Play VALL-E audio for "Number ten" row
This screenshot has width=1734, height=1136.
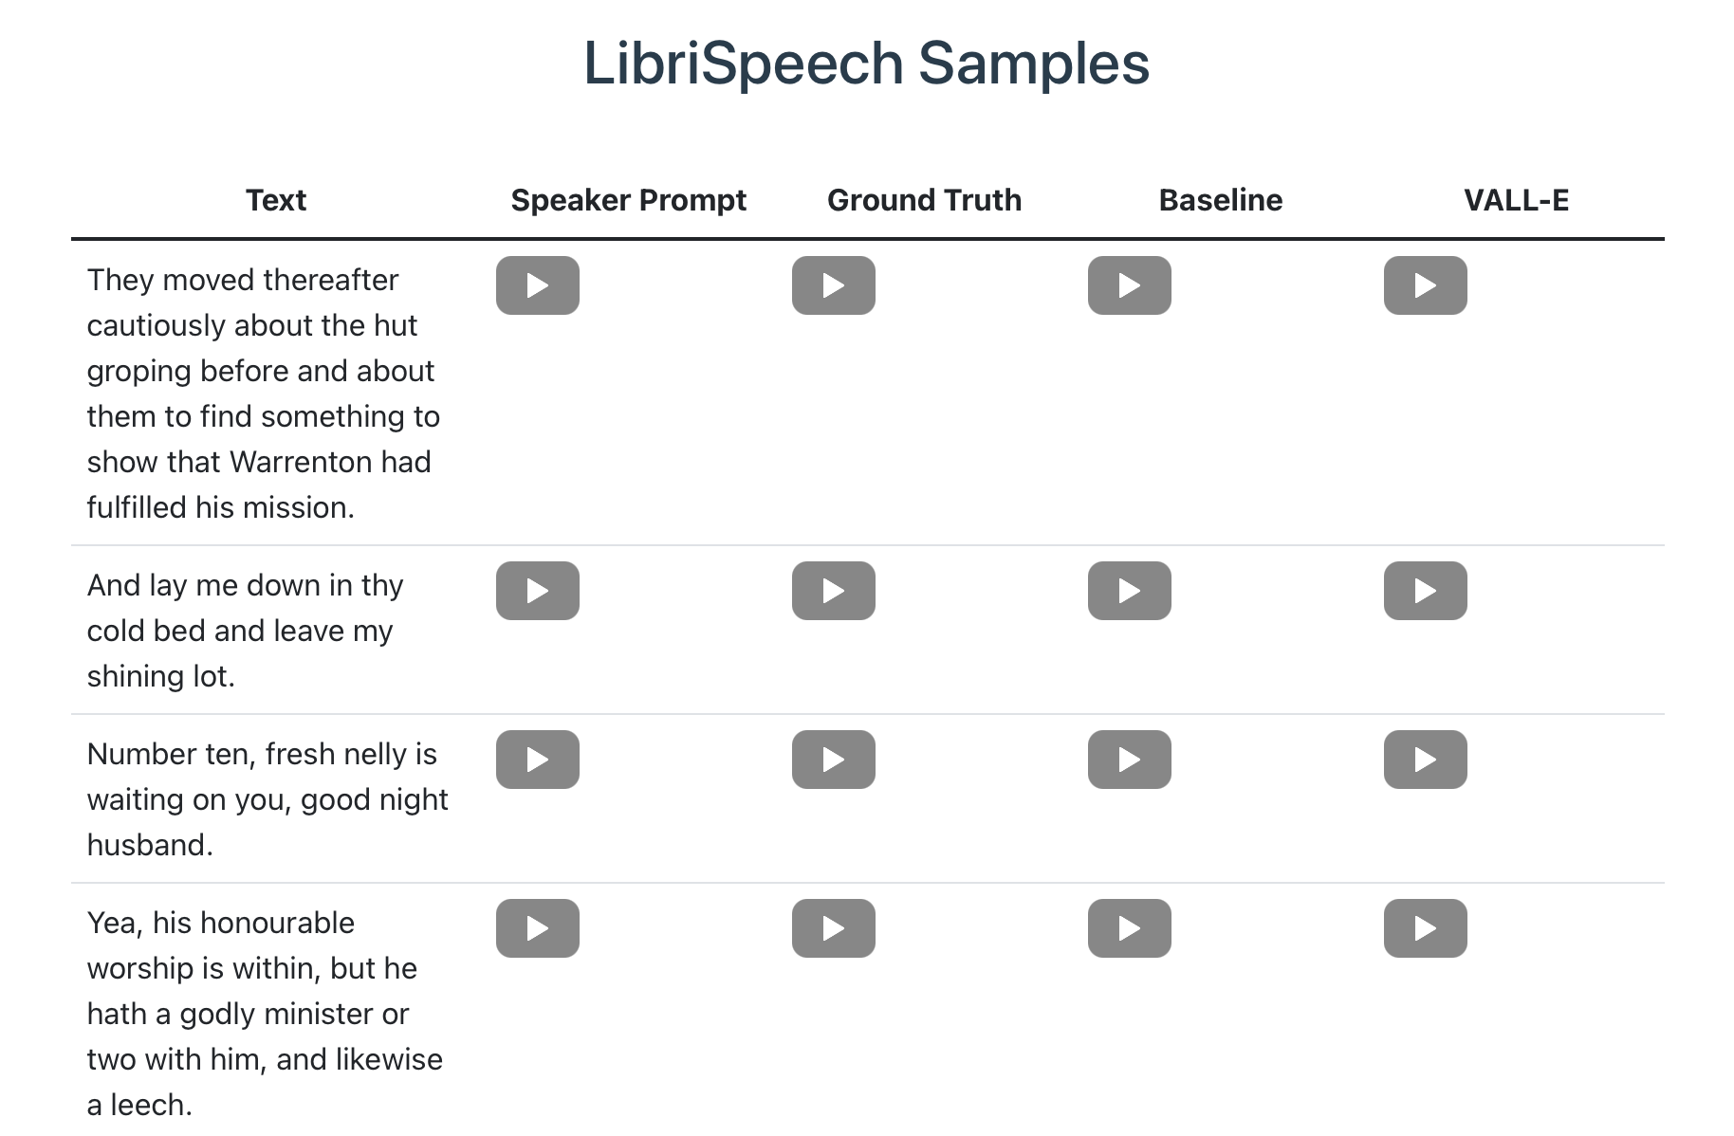1425,760
